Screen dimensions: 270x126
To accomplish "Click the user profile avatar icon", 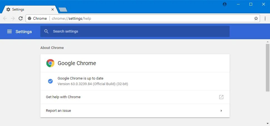I will pyautogui.click(x=225, y=4).
